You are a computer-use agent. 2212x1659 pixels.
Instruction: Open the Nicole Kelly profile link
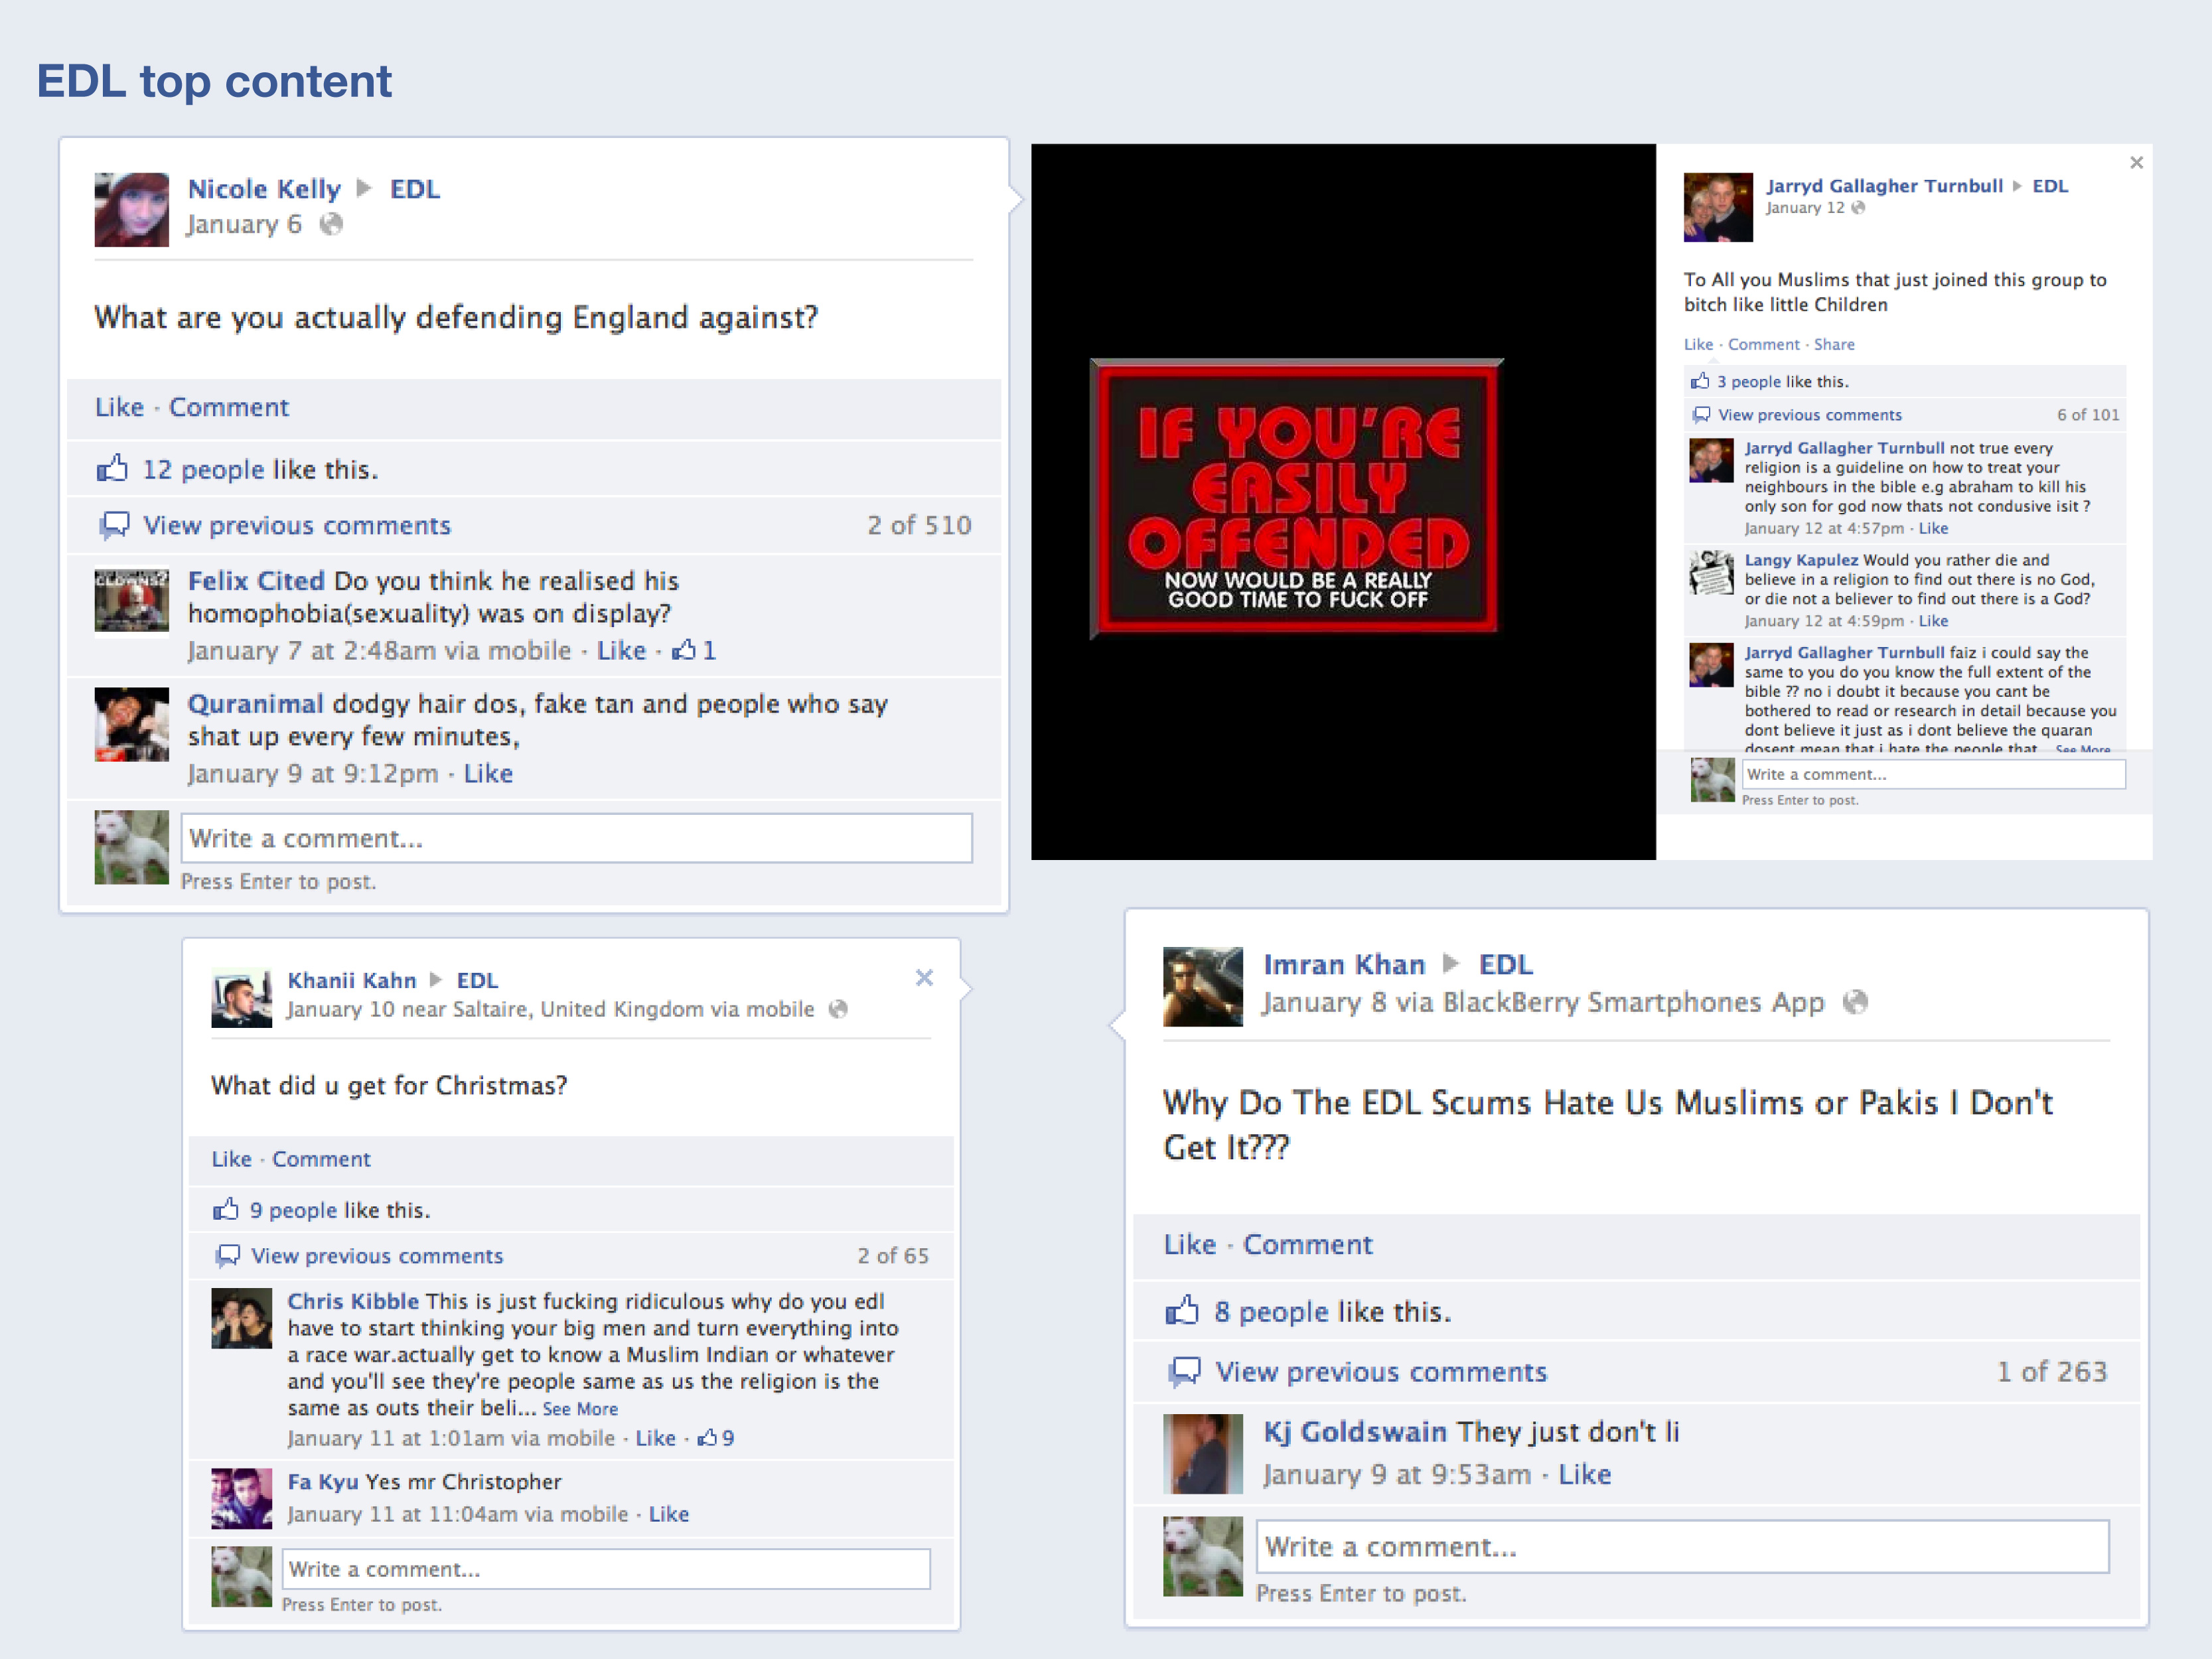(x=264, y=189)
